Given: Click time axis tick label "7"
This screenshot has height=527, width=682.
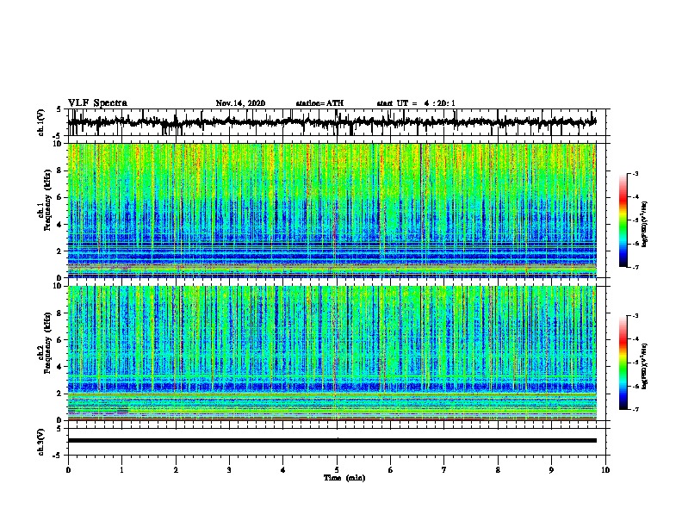Looking at the screenshot, I should click(x=444, y=470).
